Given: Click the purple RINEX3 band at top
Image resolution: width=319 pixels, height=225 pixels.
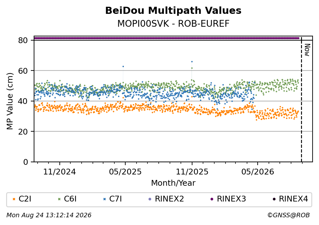Looking at the screenshot, I should (167, 38).
